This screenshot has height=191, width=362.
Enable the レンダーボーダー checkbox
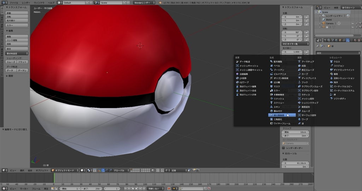point(283,148)
